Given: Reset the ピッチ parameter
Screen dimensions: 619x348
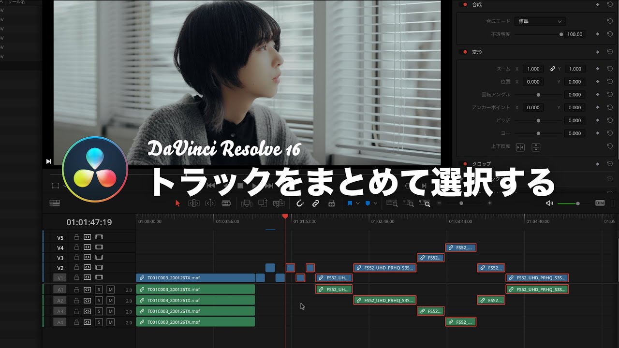Looking at the screenshot, I should [609, 120].
